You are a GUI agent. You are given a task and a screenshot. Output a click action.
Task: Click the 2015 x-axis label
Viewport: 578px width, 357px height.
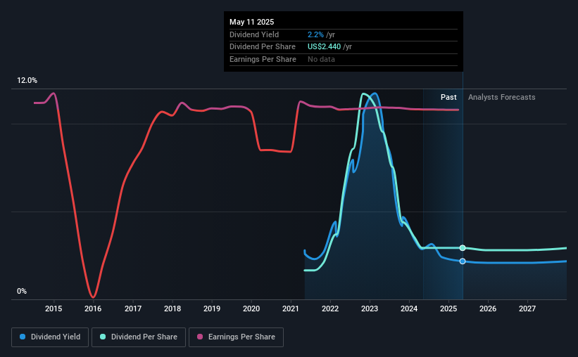pyautogui.click(x=54, y=309)
